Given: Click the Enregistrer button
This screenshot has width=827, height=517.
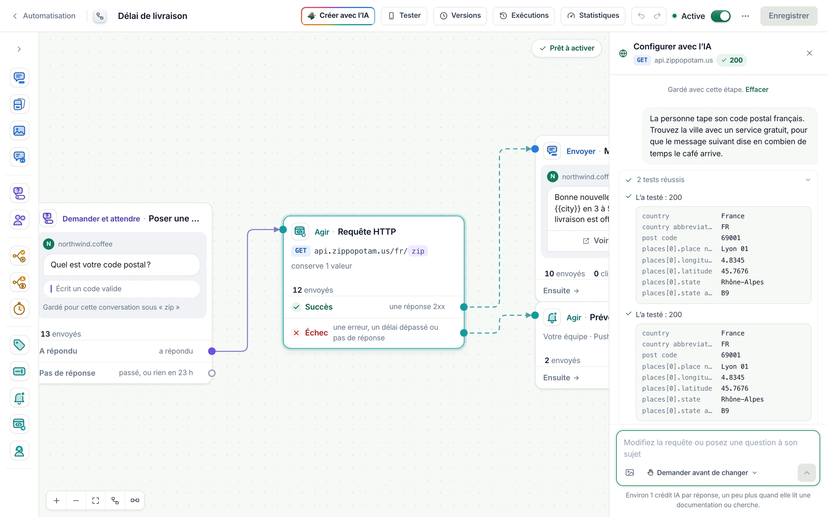Looking at the screenshot, I should 789,16.
